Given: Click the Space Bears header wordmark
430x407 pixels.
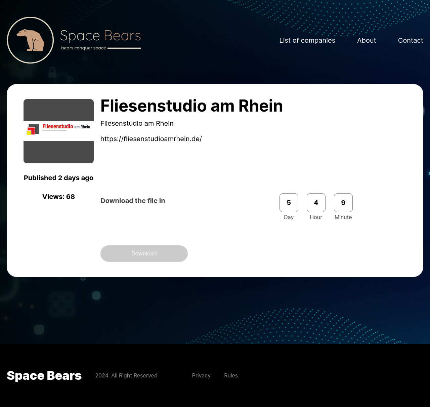Looking at the screenshot, I should 100,36.
